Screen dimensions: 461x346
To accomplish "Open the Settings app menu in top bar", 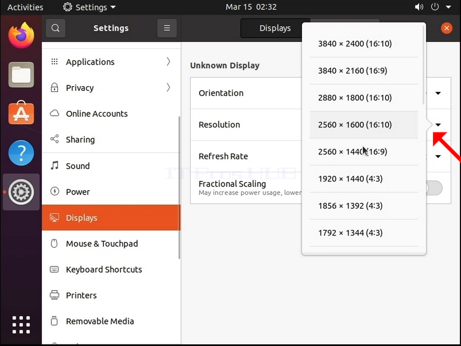I will [90, 7].
